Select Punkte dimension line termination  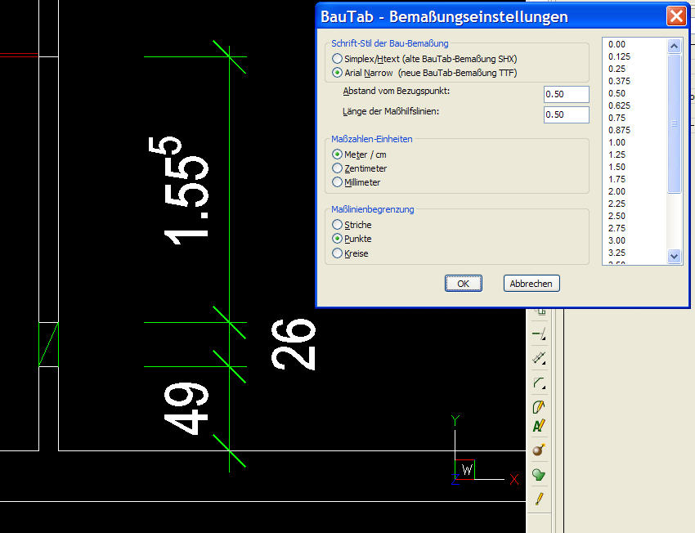pyautogui.click(x=338, y=239)
